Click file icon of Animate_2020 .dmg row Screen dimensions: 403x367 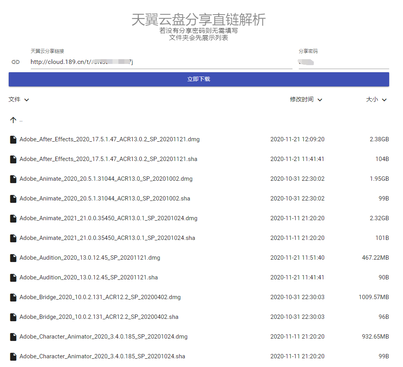(x=13, y=179)
